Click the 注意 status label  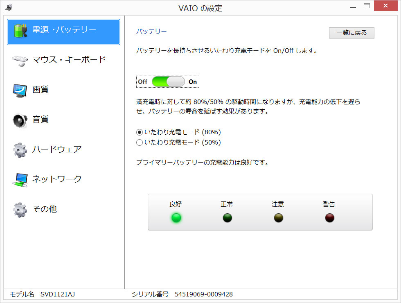coord(278,204)
